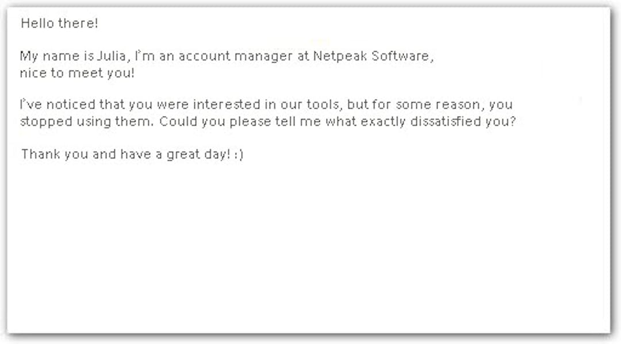Click the word 'interested' in the message
Viewport: 621px width, 344px height.
click(x=227, y=105)
